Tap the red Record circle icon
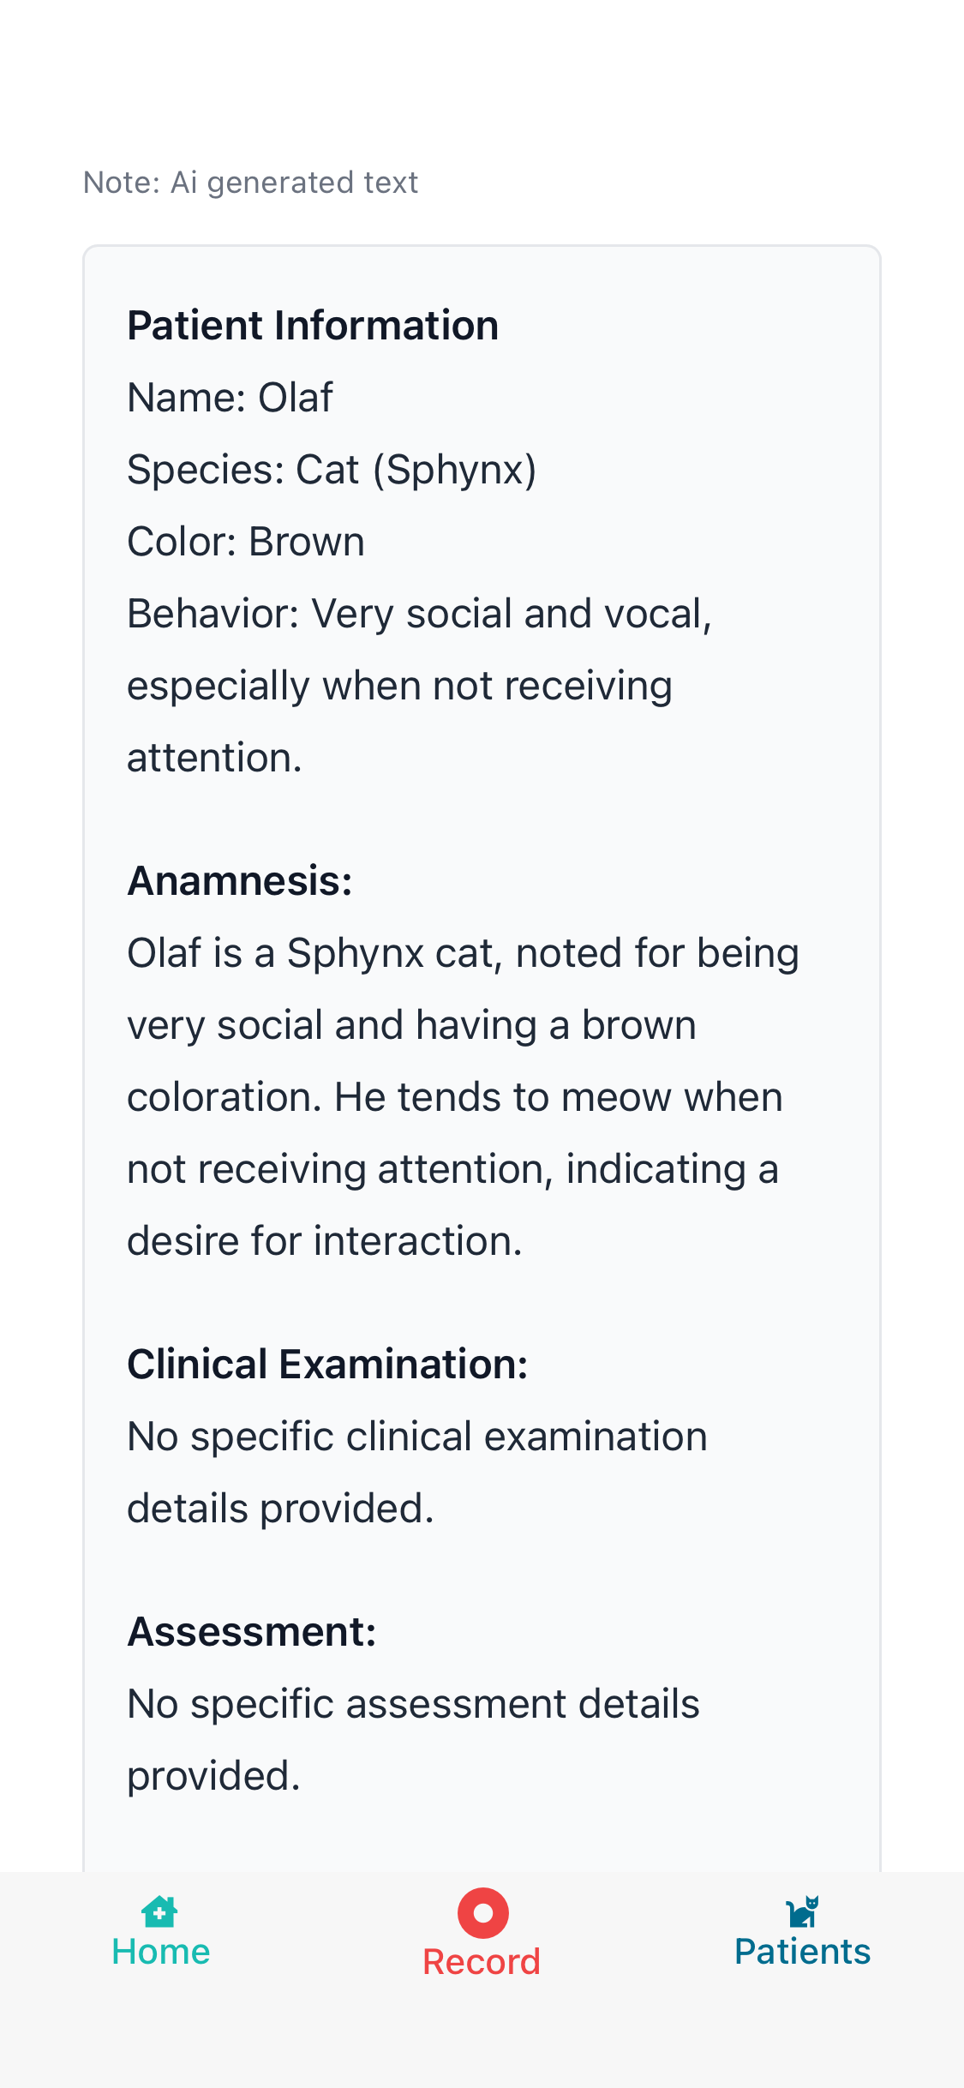The height and width of the screenshot is (2088, 964). [x=482, y=1913]
